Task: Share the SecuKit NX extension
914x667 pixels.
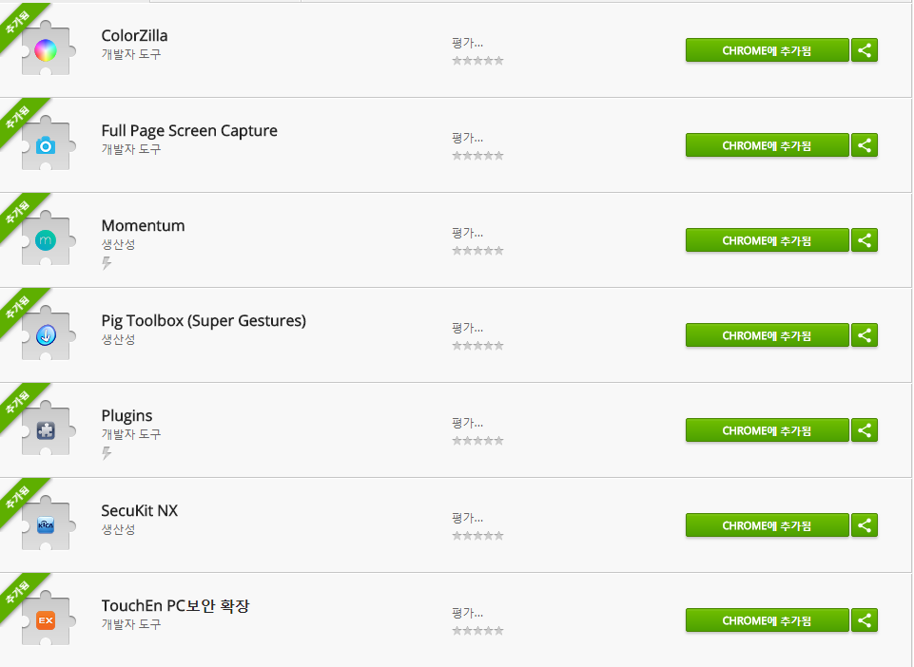Action: point(864,525)
